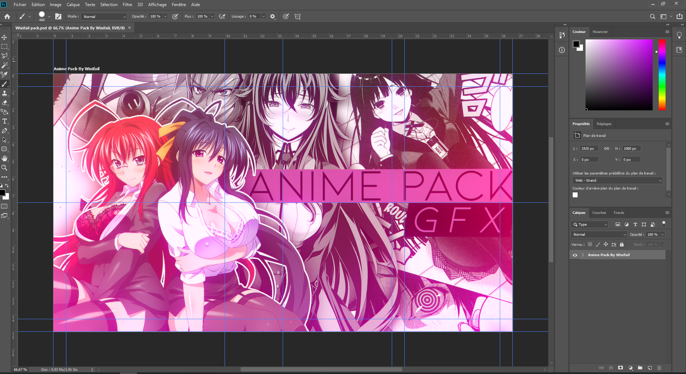Screen dimensions: 686x374
Task: Toggle the adjustment layer filter
Action: tap(626, 225)
